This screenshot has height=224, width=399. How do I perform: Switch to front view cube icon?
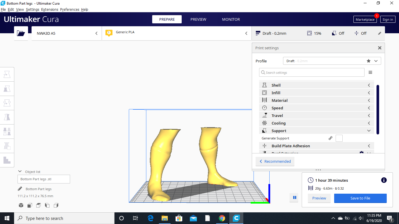tap(30, 205)
